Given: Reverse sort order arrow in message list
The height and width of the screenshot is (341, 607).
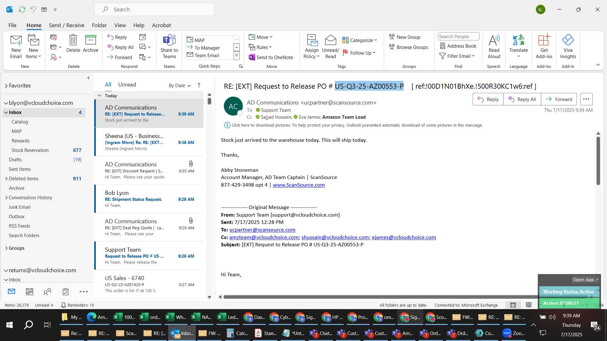Looking at the screenshot, I should [199, 85].
